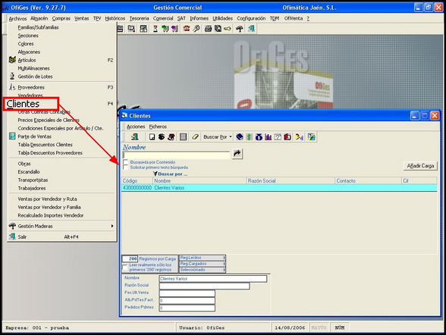Screen dimensions: 446x335
Task: Click the eraser icon in Clientes toolbar
Action: (x=195, y=137)
